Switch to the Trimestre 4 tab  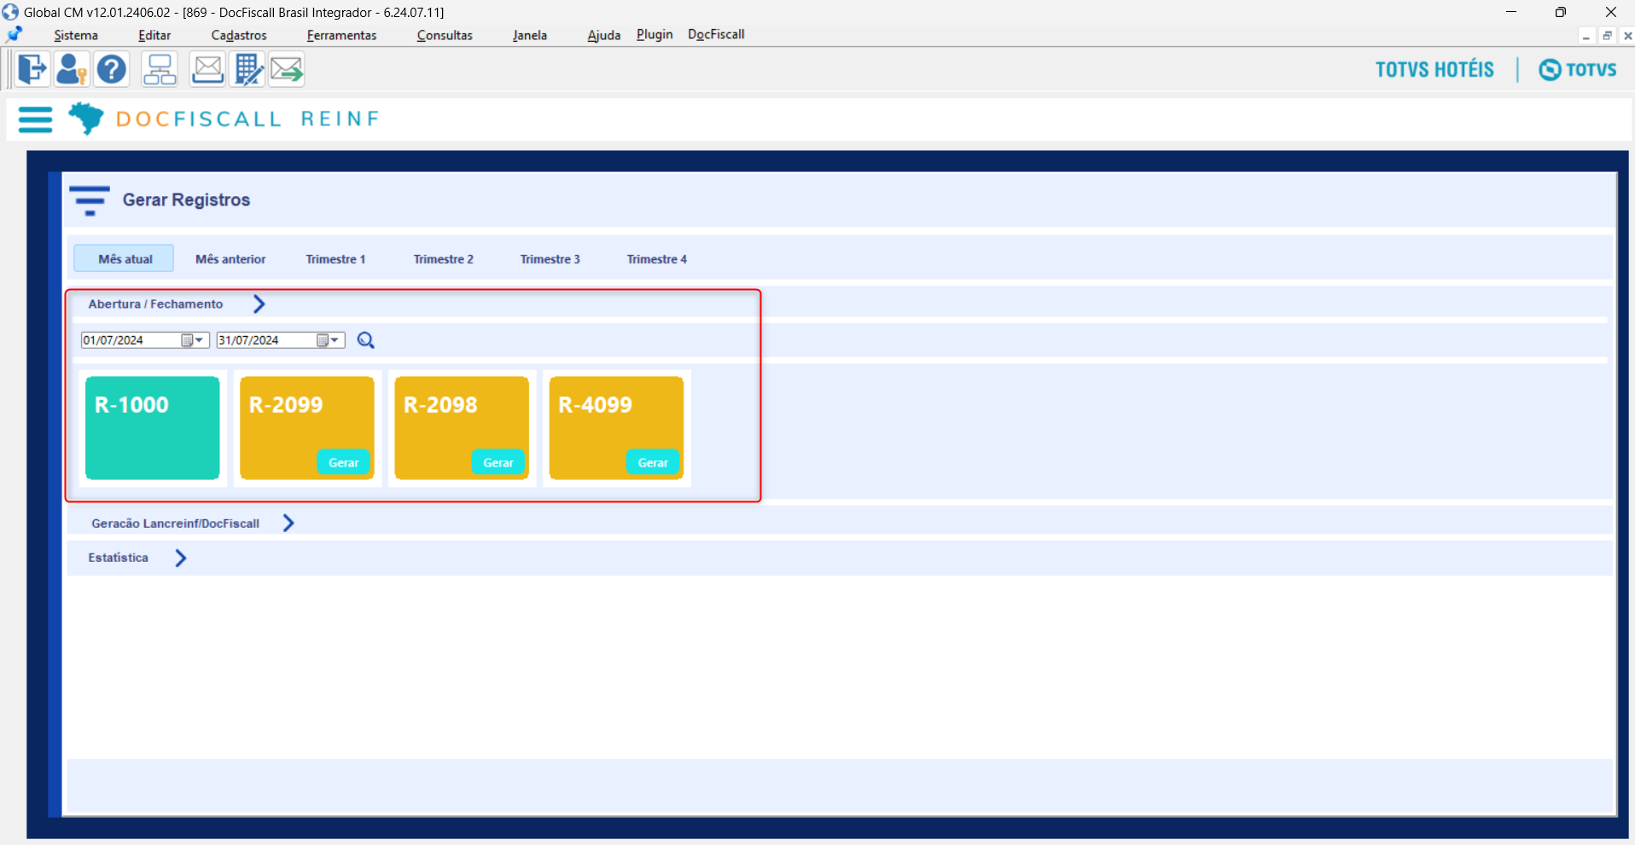tap(657, 259)
